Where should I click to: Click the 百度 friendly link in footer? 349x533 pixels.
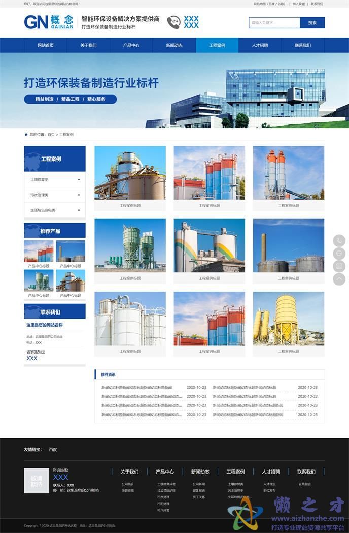pos(53,449)
